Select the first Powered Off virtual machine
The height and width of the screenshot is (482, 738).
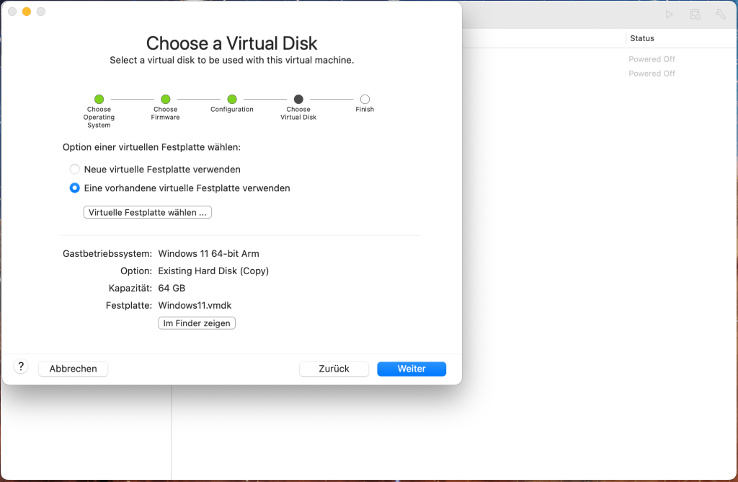(x=652, y=58)
